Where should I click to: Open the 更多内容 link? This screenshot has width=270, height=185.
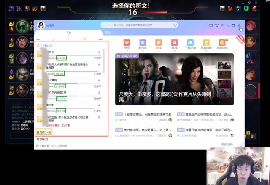point(227,144)
